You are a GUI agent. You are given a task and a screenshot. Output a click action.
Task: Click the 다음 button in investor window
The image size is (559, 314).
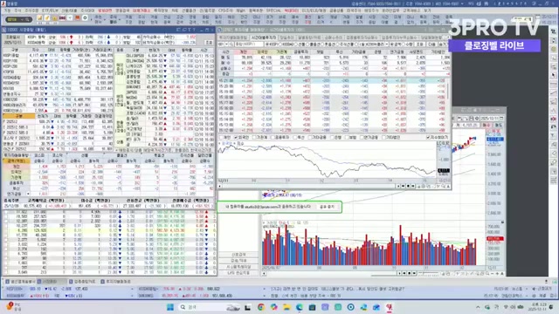click(431, 44)
